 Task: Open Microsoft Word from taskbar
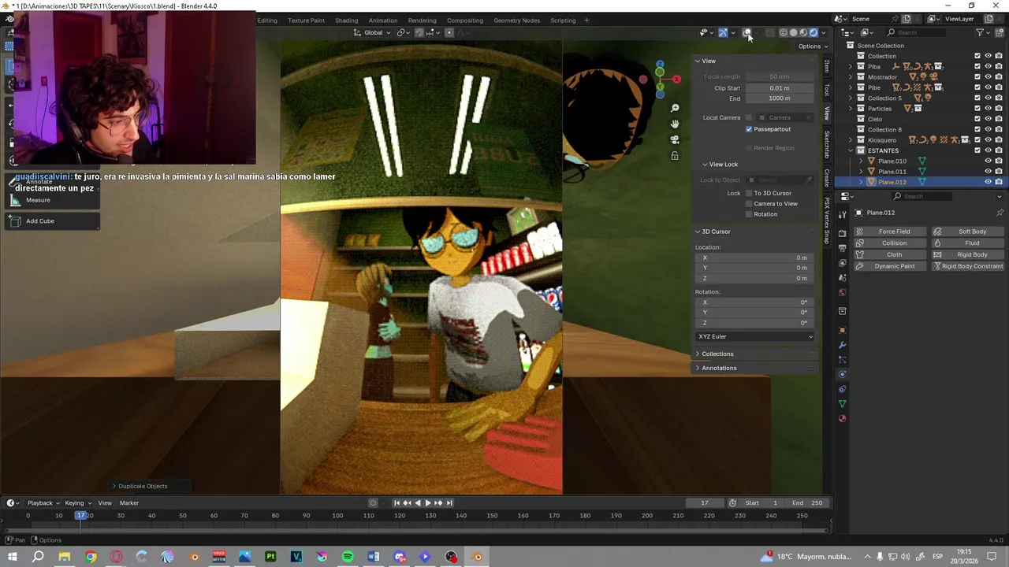(x=374, y=557)
